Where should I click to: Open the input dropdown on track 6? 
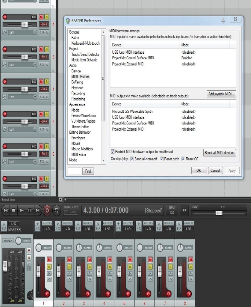point(23,162)
